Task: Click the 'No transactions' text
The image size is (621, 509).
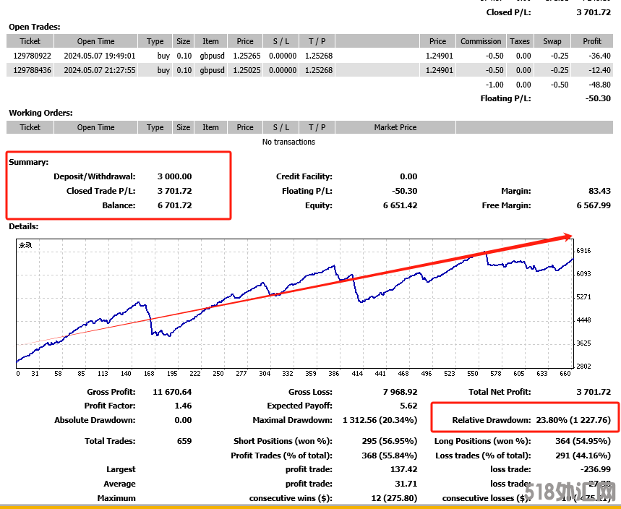Action: (288, 142)
